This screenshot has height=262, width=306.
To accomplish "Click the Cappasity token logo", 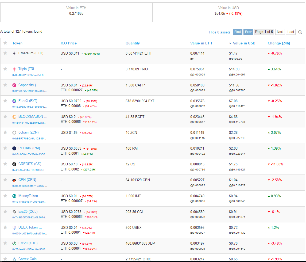I will click(x=14, y=85).
